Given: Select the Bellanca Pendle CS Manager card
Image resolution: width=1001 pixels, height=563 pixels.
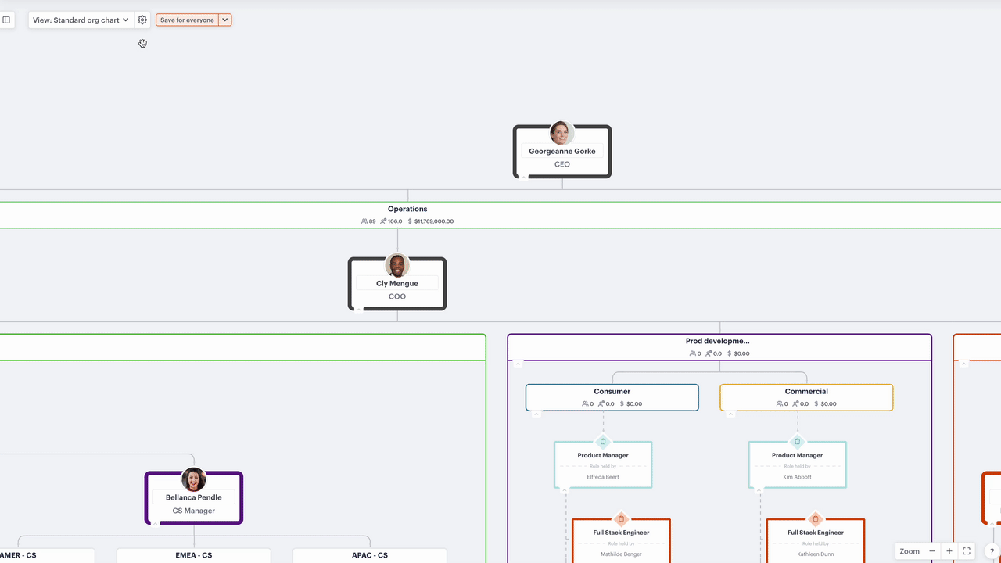Looking at the screenshot, I should tap(194, 498).
